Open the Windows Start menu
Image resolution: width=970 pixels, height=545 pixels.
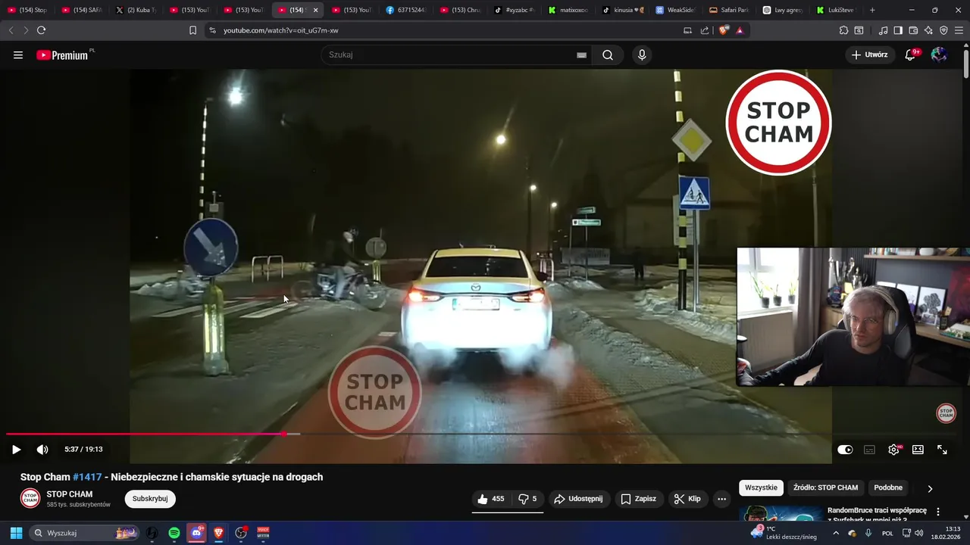coord(16,533)
